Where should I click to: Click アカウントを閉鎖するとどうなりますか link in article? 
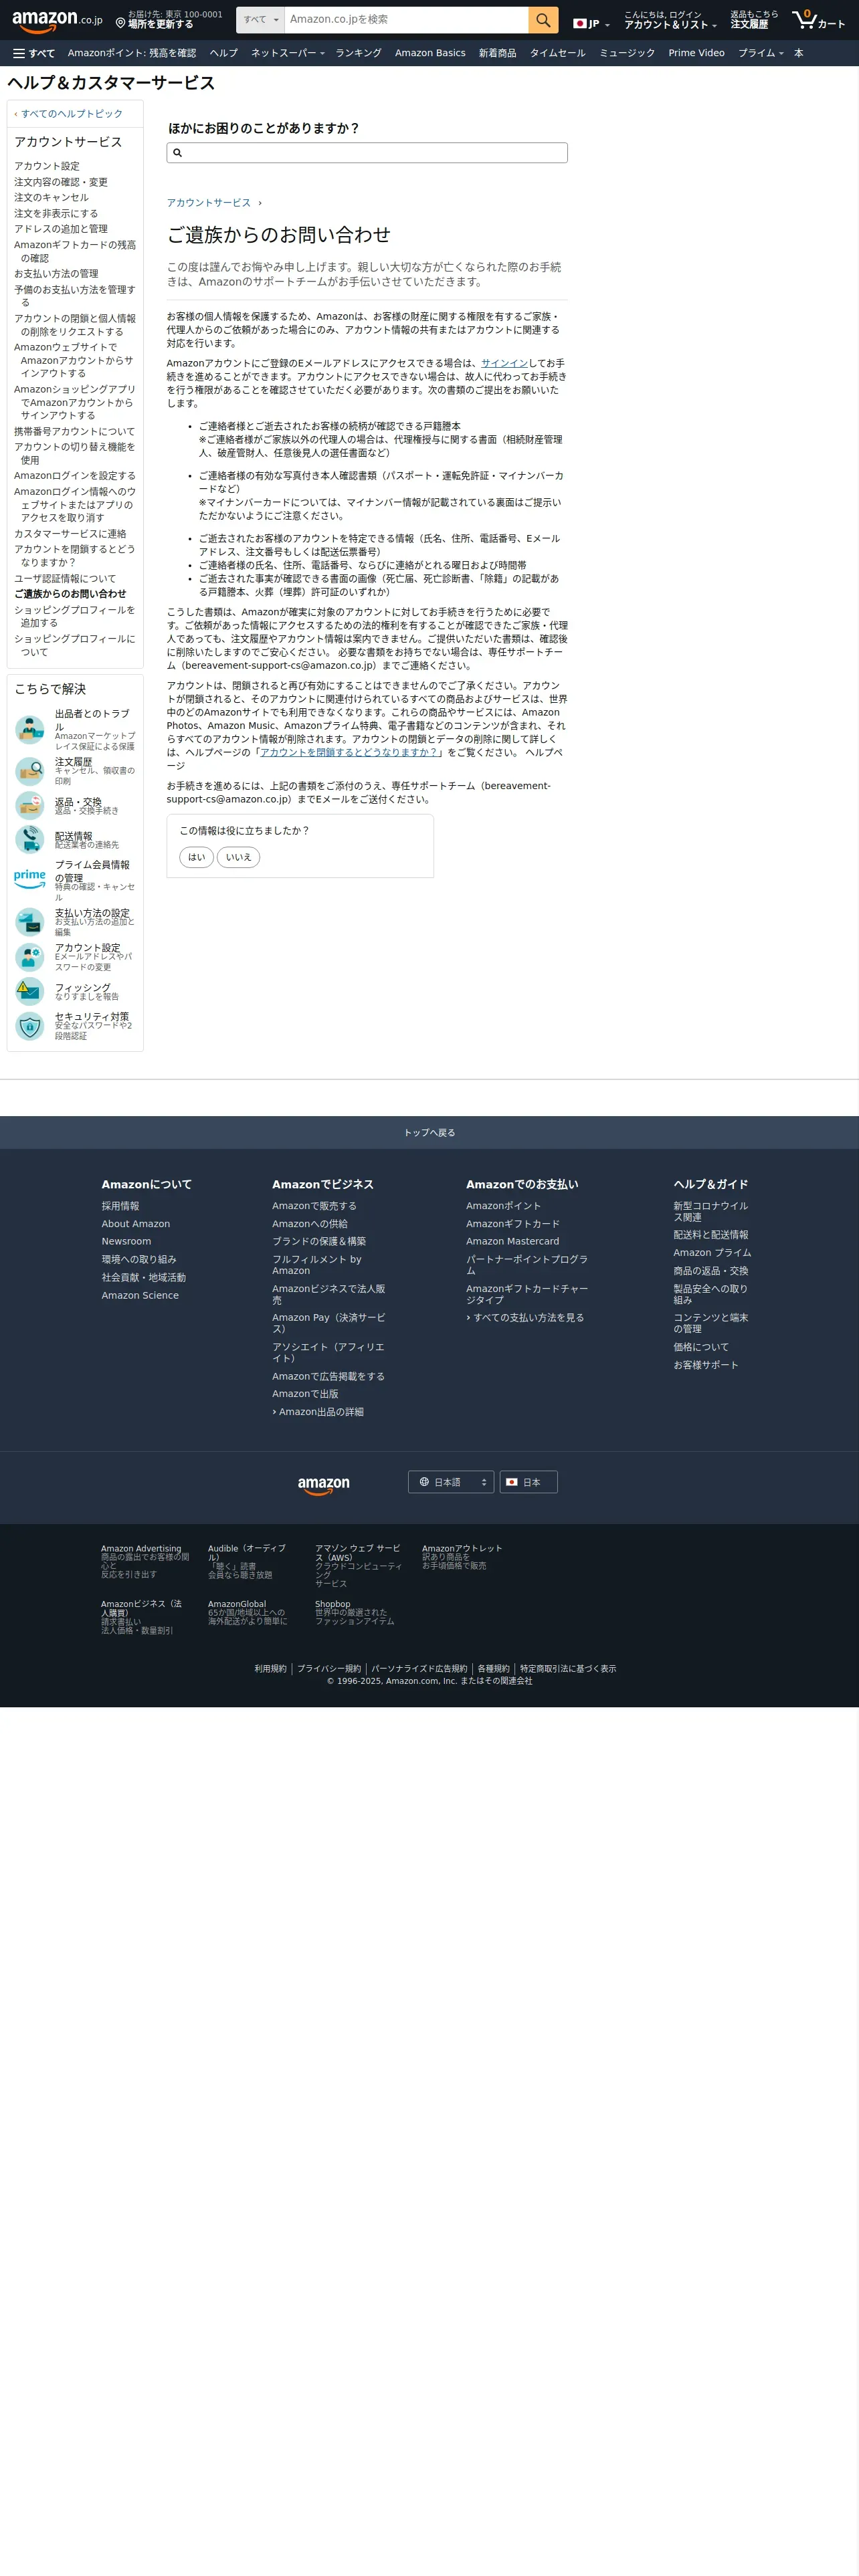[x=349, y=752]
